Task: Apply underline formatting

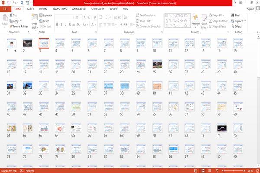Action: pos(65,25)
